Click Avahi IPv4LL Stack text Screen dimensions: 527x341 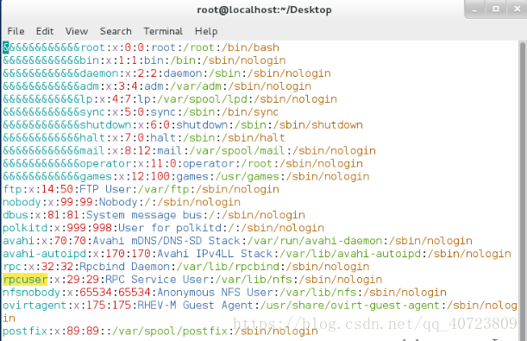pos(215,254)
